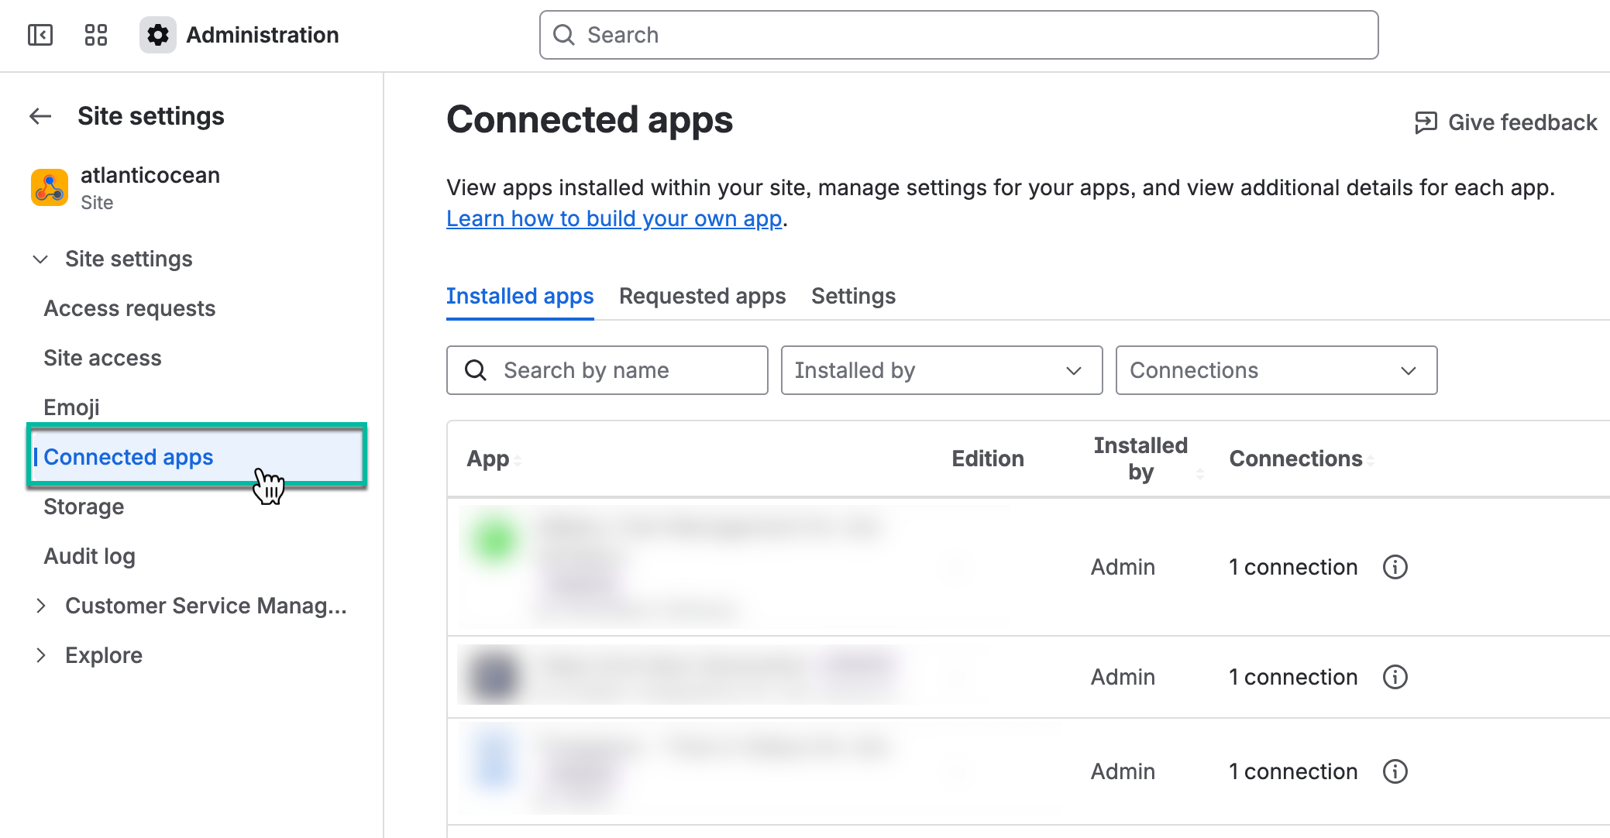The width and height of the screenshot is (1610, 838).
Task: Open the Installed by dropdown
Action: point(941,370)
